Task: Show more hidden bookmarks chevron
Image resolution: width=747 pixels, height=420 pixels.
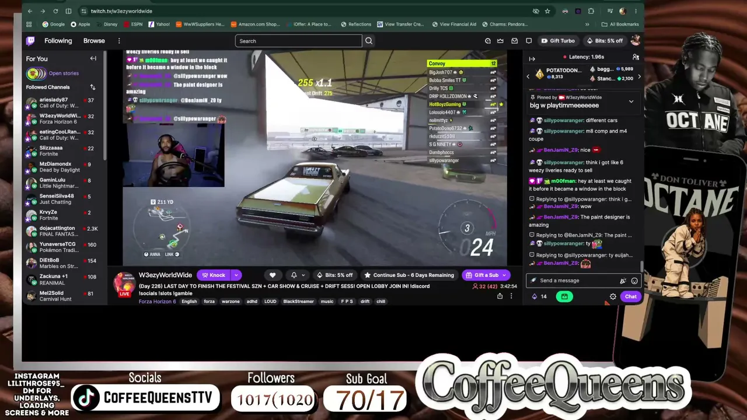Action: tap(587, 24)
